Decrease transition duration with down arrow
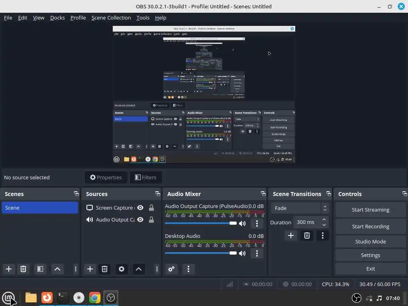The image size is (408, 306). tap(324, 225)
